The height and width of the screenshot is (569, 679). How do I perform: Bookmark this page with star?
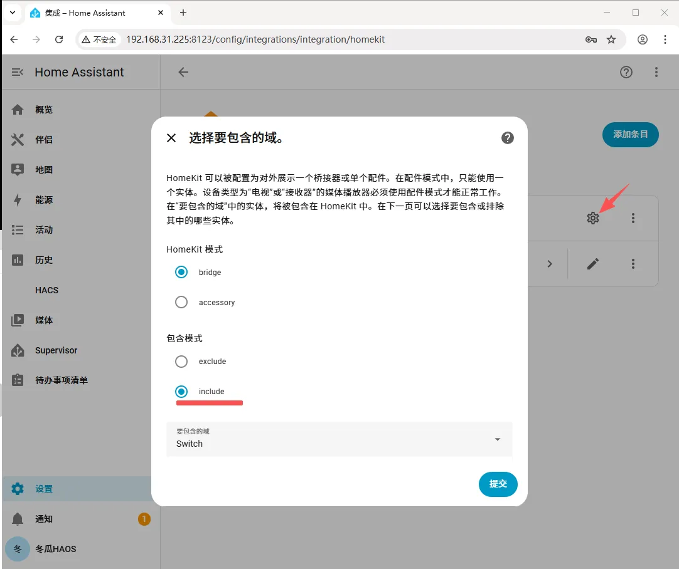click(x=611, y=39)
